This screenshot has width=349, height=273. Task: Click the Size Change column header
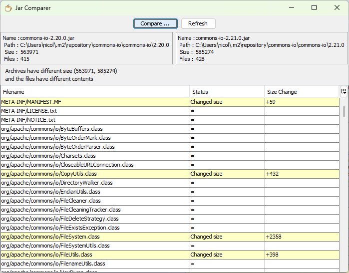pos(302,92)
